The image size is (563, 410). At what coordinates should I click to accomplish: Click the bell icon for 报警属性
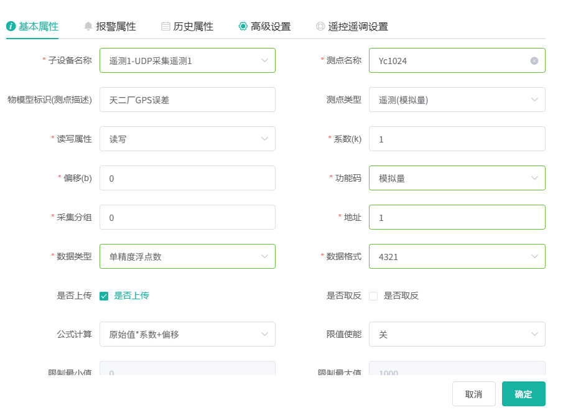[88, 26]
